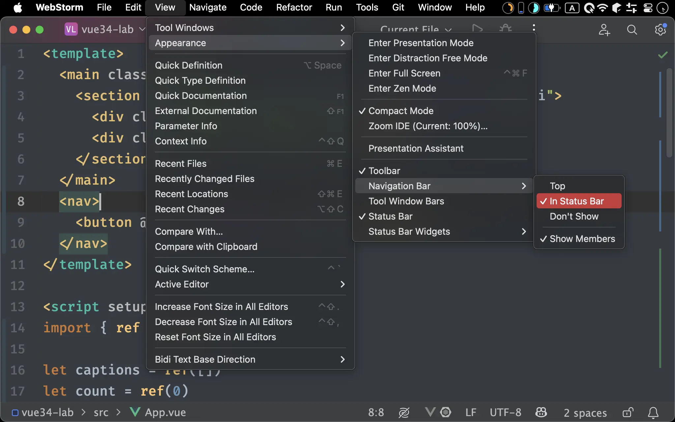Open the View menu
This screenshot has width=675, height=422.
165,8
